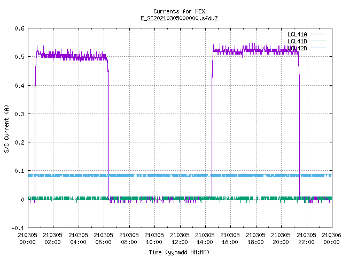The width and height of the screenshot is (342, 257).
Task: Click the 210305 08:00 x-axis tick label
Action: [129, 239]
